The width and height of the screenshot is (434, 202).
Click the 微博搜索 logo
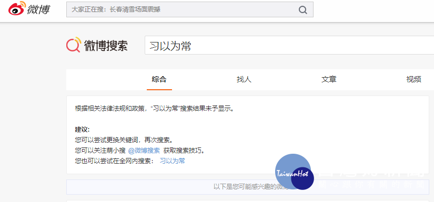tap(97, 45)
